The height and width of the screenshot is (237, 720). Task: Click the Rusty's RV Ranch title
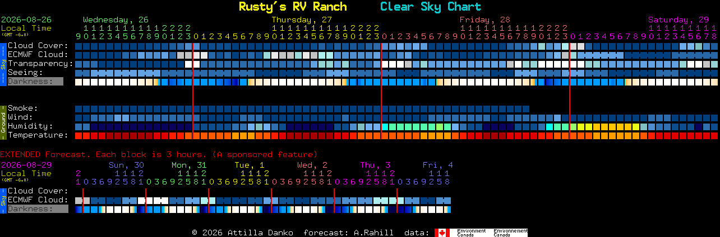[x=293, y=7]
